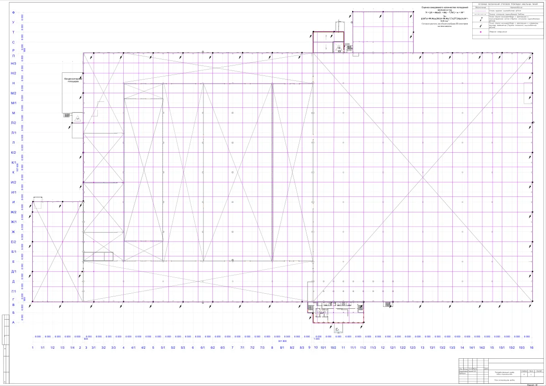546x386 pixels.
Task: Select column axis label "3/2"
Action: click(103, 348)
